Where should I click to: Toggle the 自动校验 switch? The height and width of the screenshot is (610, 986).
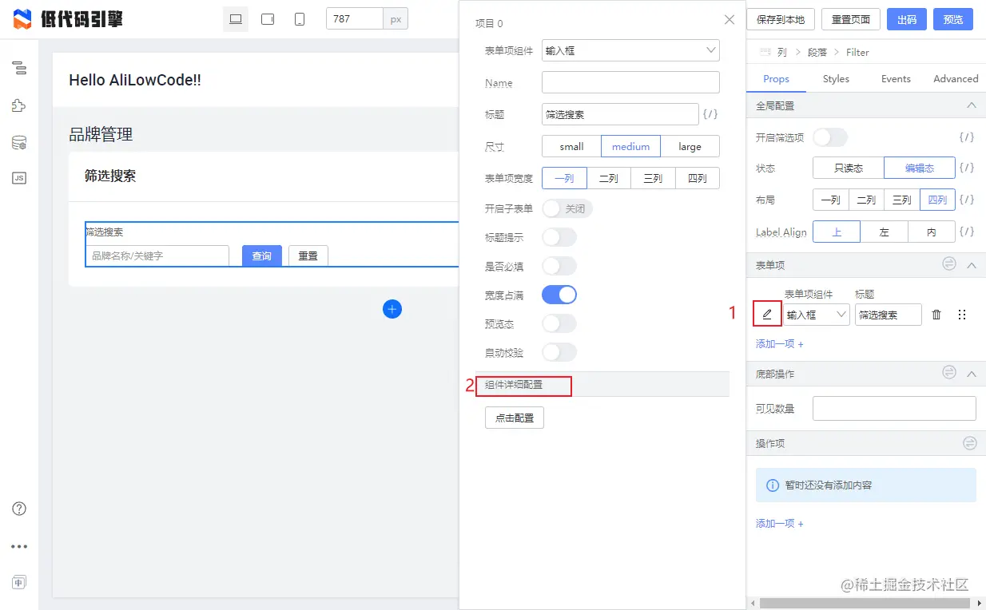click(559, 352)
